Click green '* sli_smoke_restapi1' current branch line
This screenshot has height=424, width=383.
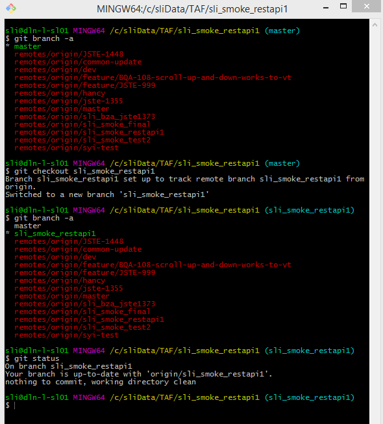[51, 233]
